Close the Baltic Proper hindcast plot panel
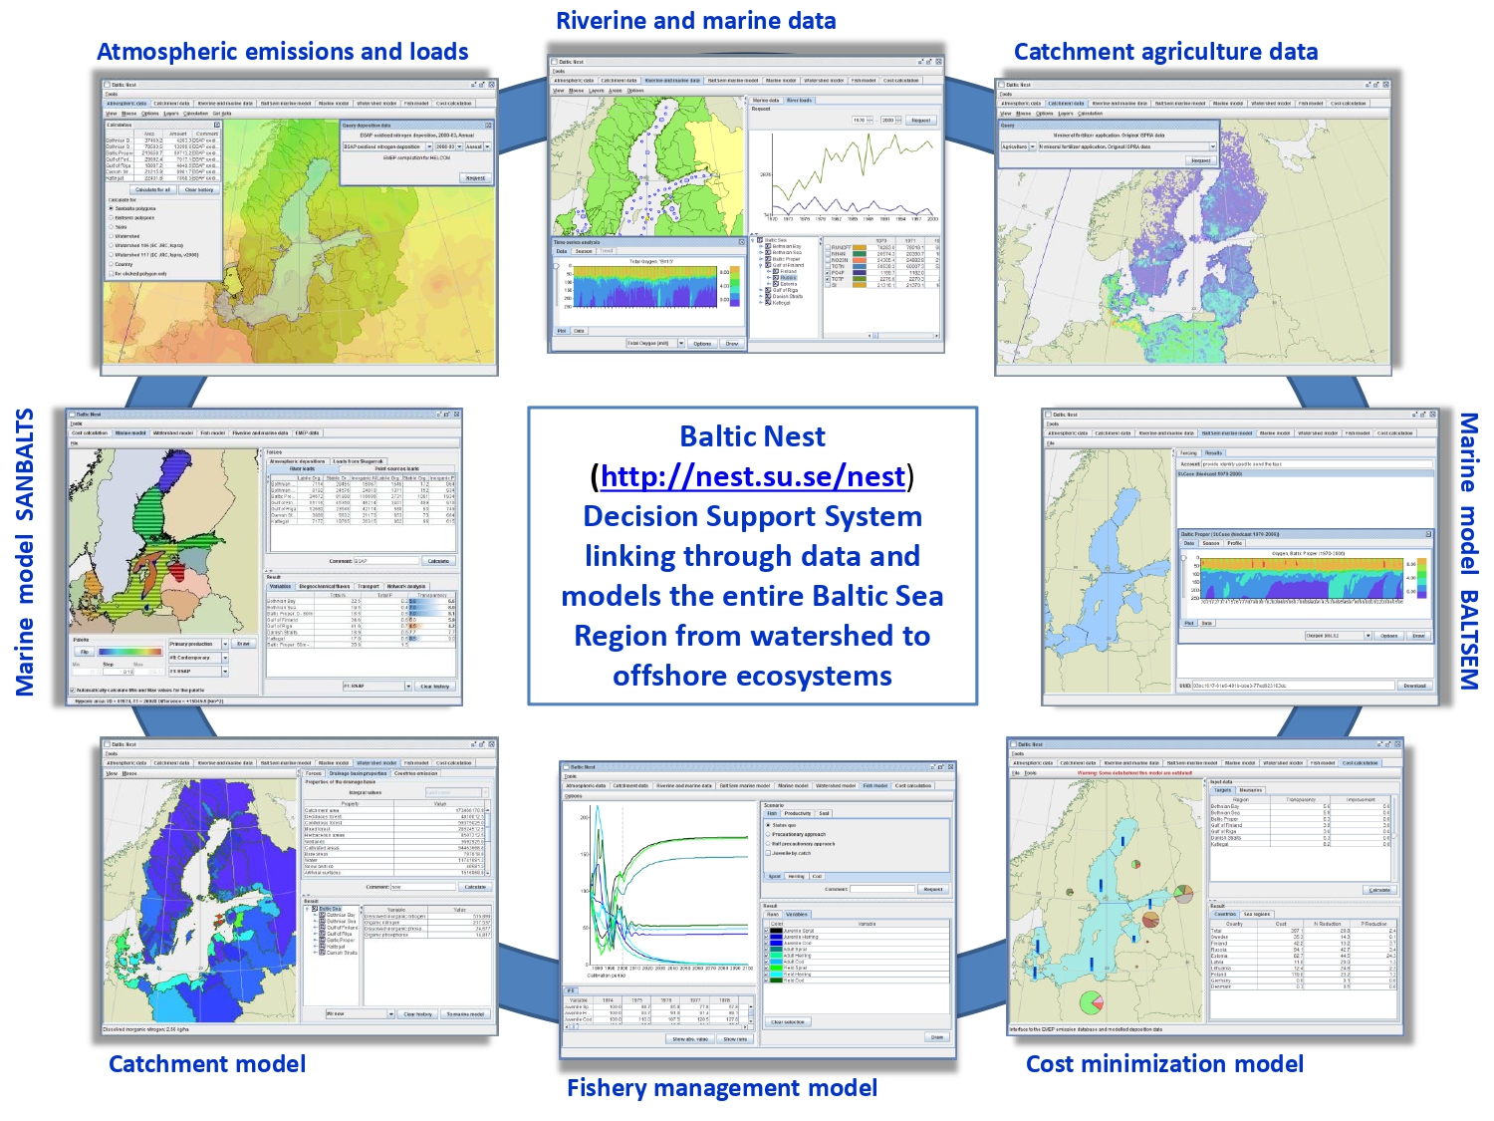Image resolution: width=1494 pixels, height=1121 pixels. click(x=1427, y=534)
